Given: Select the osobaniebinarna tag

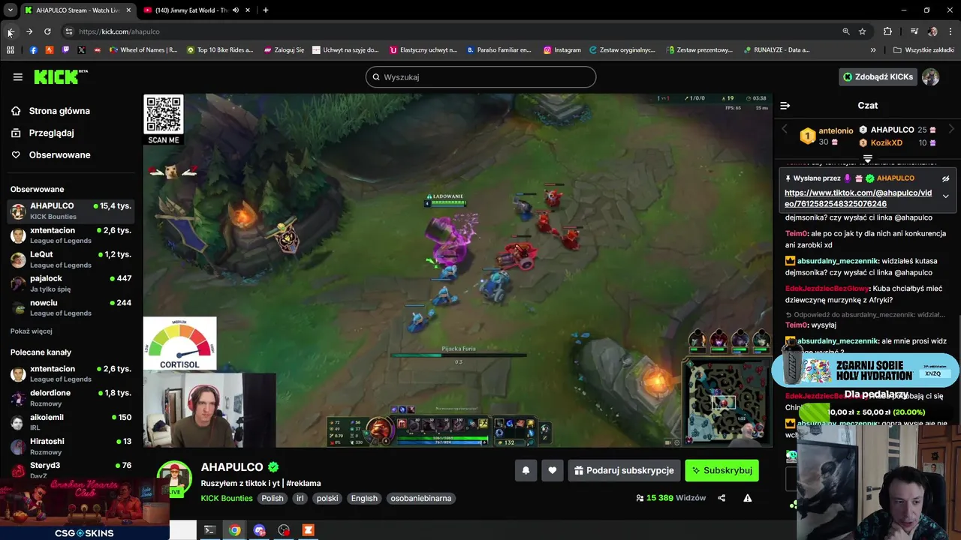Looking at the screenshot, I should tap(421, 498).
